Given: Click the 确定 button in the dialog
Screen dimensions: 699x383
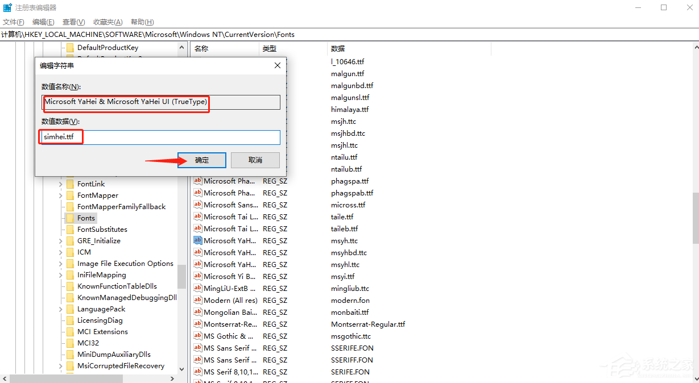Looking at the screenshot, I should [201, 160].
